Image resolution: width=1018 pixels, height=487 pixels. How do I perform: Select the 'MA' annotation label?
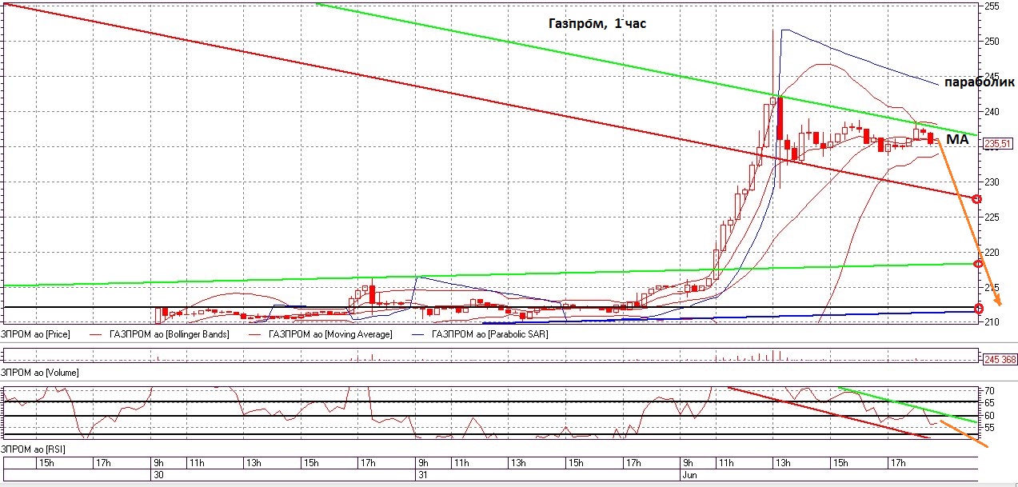coord(957,139)
